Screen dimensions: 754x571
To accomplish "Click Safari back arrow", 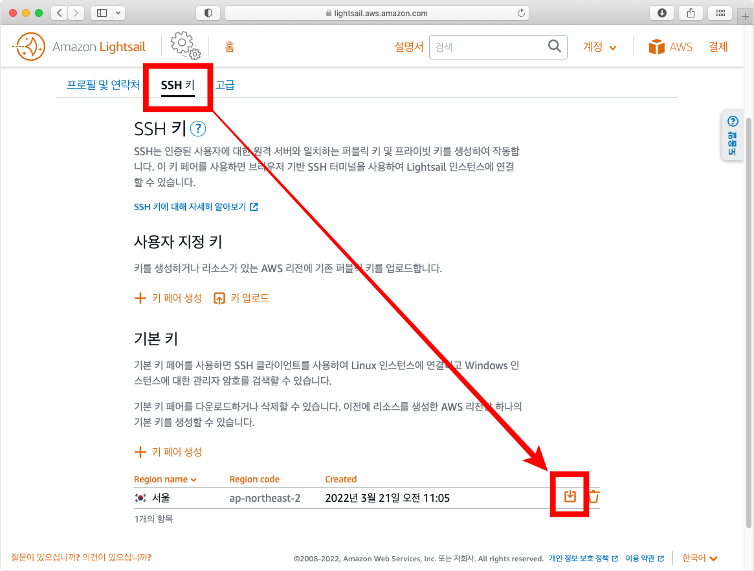I will pos(59,13).
